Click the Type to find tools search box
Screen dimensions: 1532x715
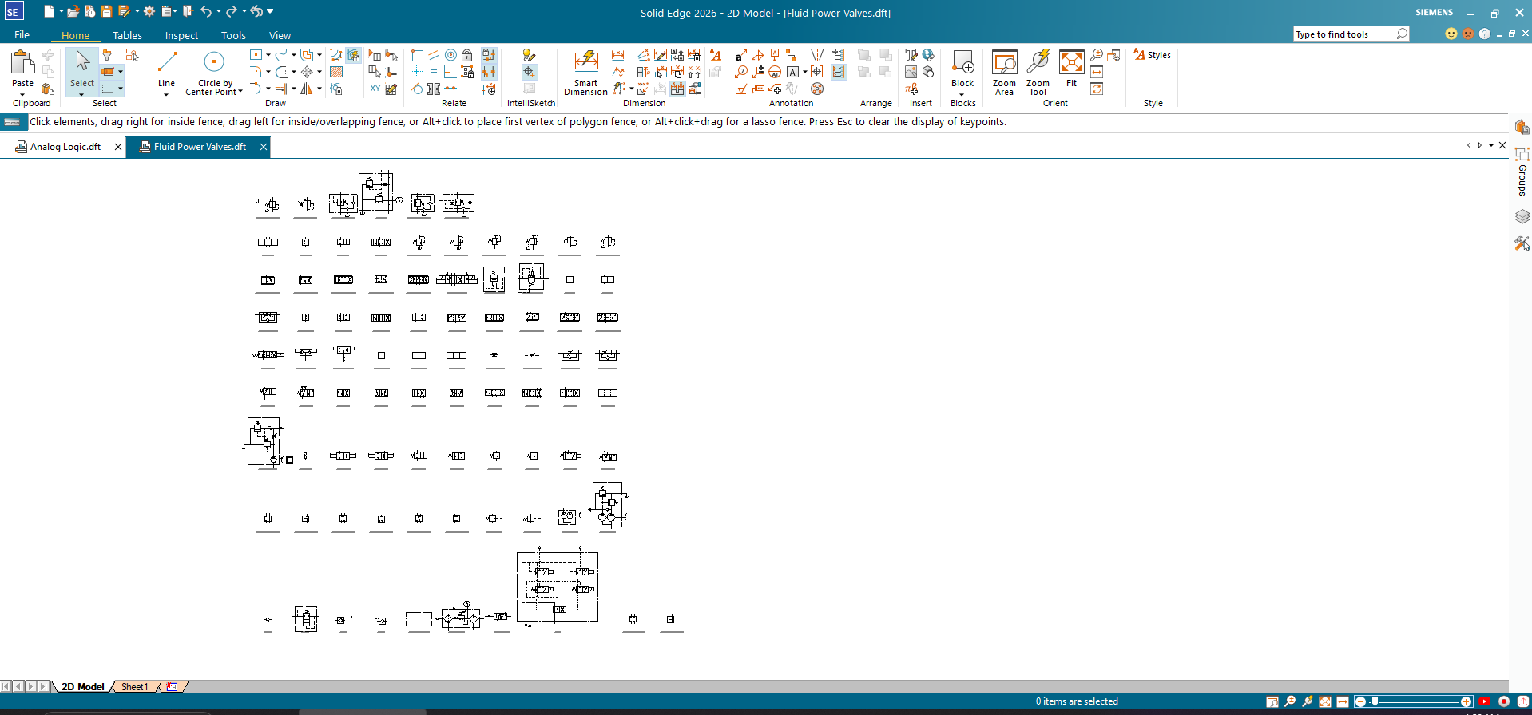[1344, 34]
